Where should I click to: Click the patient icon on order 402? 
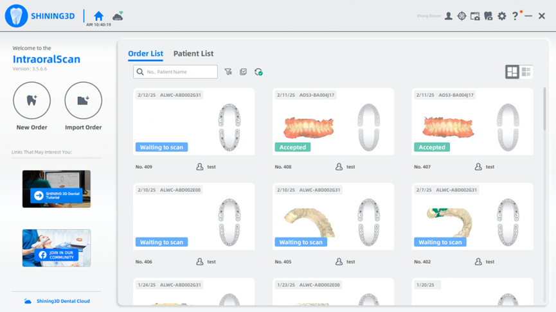click(478, 262)
